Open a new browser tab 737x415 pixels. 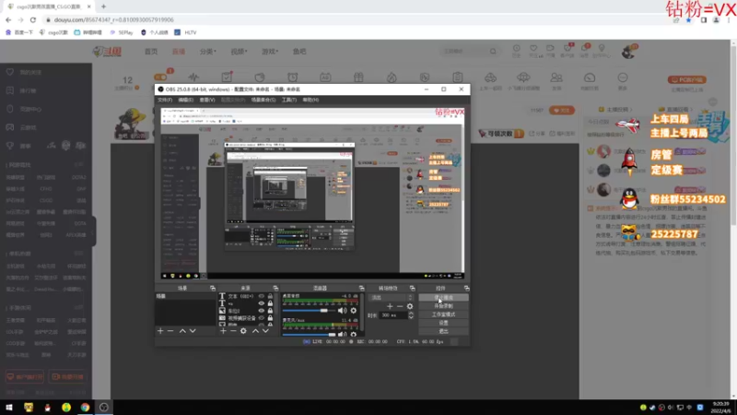pyautogui.click(x=103, y=6)
